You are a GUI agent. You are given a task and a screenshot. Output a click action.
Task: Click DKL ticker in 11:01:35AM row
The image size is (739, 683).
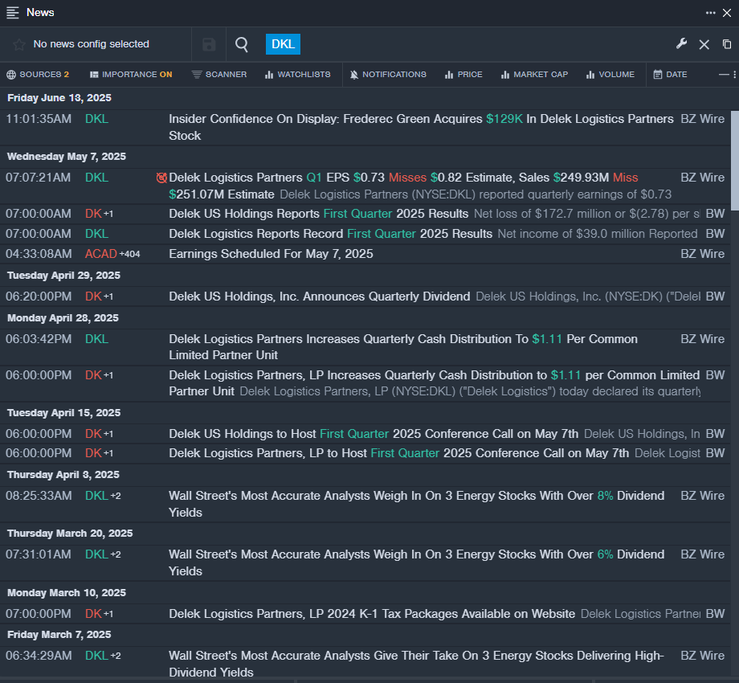(x=96, y=119)
